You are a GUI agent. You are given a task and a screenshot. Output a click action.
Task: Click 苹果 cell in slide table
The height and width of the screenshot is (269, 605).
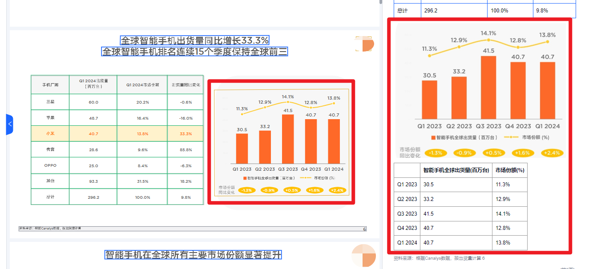50,118
